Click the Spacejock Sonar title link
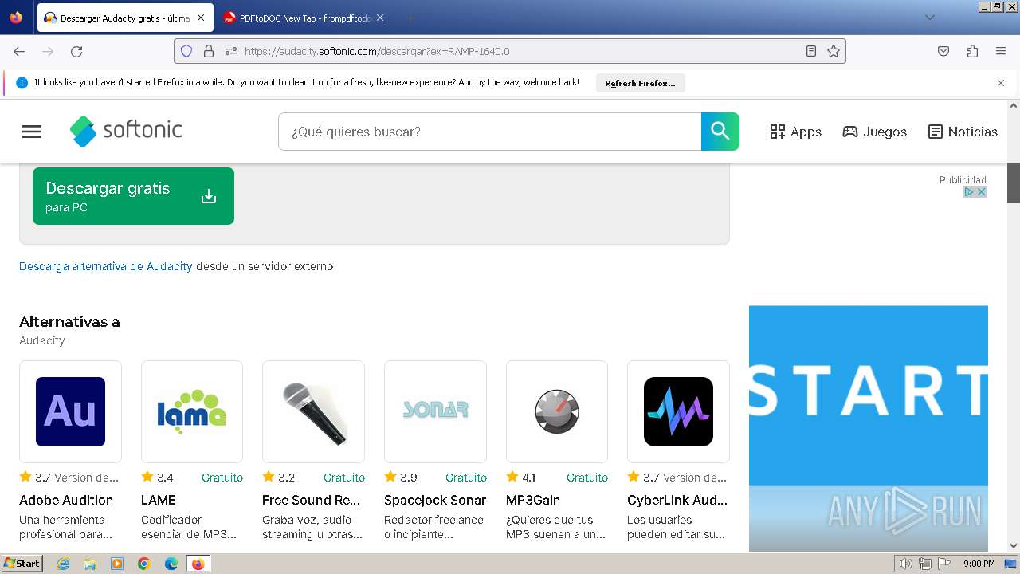1020x574 pixels. pyautogui.click(x=435, y=500)
